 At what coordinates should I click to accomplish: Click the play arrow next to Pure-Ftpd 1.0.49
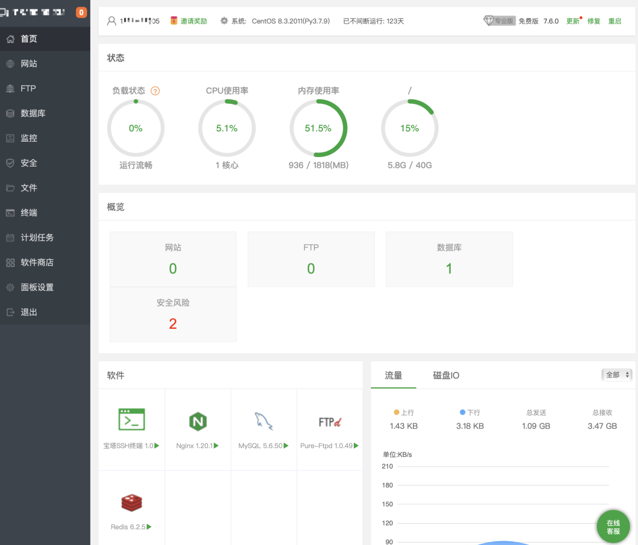(356, 446)
